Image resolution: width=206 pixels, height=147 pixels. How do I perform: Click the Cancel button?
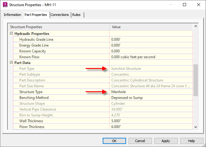(x=140, y=141)
